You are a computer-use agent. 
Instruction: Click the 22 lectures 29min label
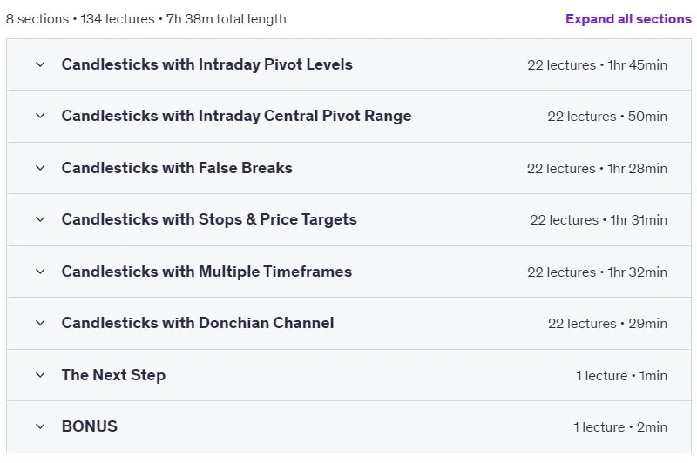click(x=607, y=324)
